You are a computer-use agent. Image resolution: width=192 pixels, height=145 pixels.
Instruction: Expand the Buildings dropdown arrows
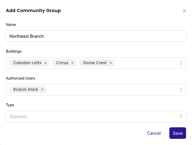coord(181,63)
